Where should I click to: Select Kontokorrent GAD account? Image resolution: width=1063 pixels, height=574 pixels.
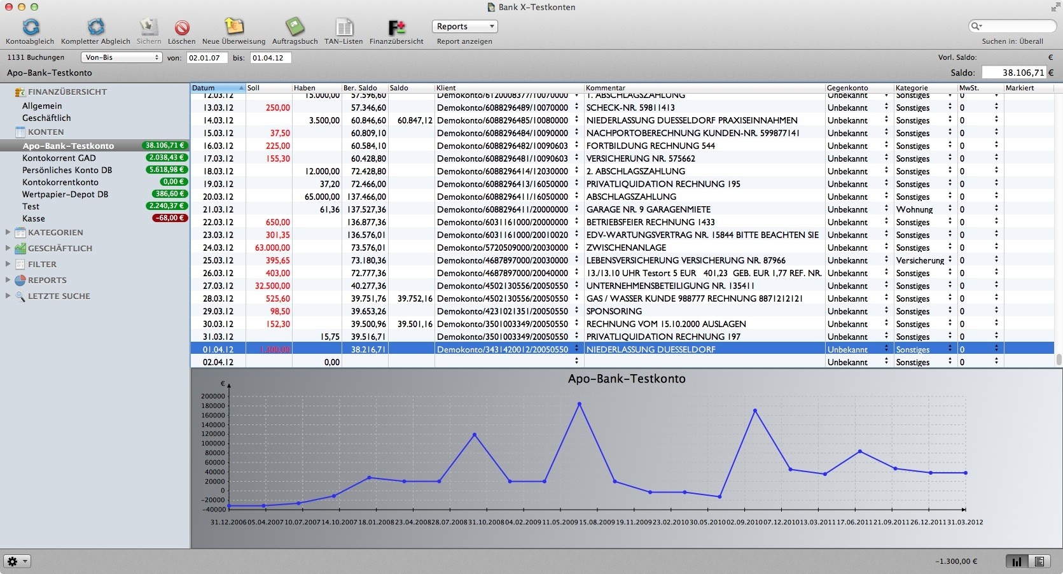pyautogui.click(x=59, y=158)
